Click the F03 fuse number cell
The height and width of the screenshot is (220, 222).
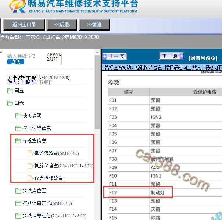point(129,117)
